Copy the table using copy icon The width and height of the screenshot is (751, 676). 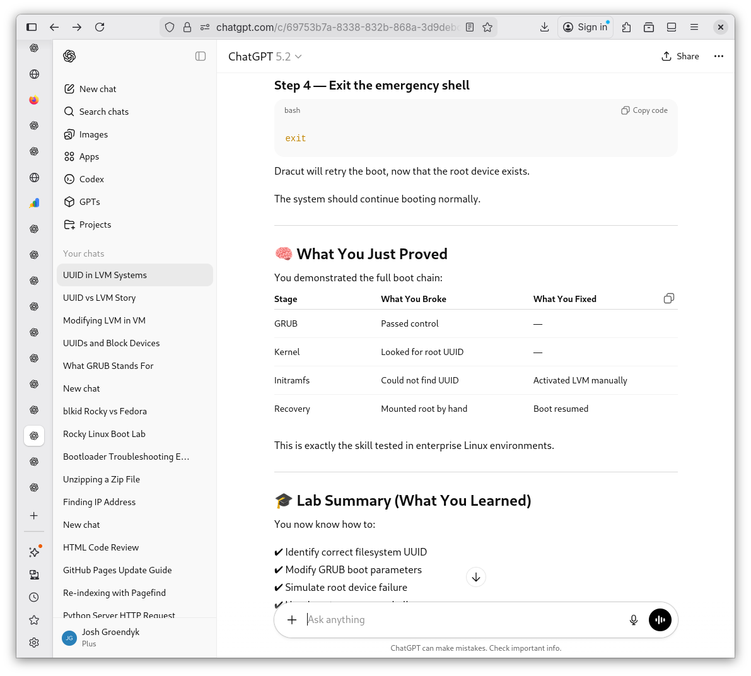[669, 298]
